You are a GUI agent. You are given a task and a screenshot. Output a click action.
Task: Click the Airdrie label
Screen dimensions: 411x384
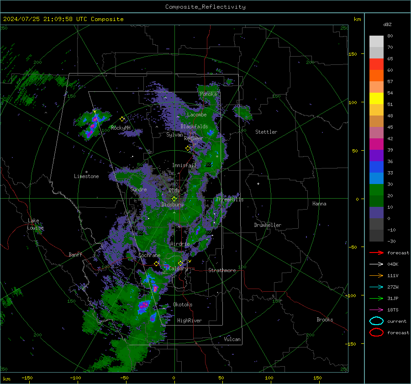pyautogui.click(x=180, y=244)
